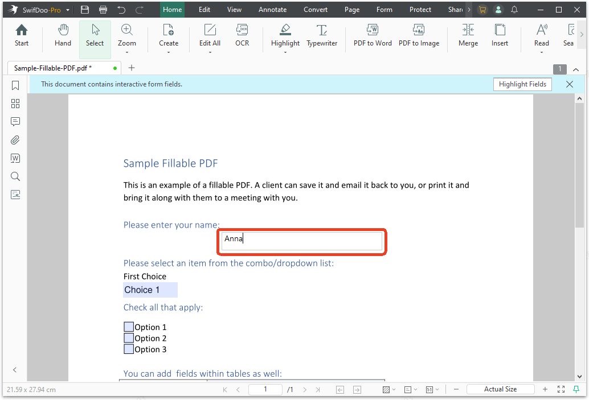The image size is (589, 400).
Task: Expand the Zoom tool dropdown arrow
Action: 127,52
